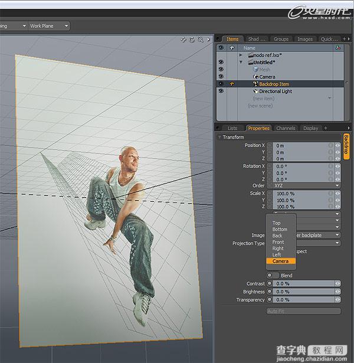Click the visibility eye column header
The image size is (354, 363).
point(221,48)
